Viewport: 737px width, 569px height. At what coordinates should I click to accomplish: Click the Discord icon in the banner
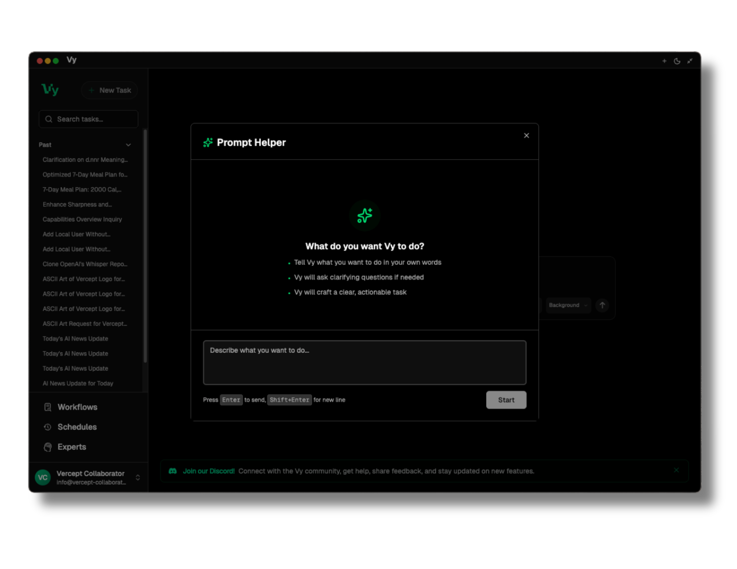[x=173, y=471]
